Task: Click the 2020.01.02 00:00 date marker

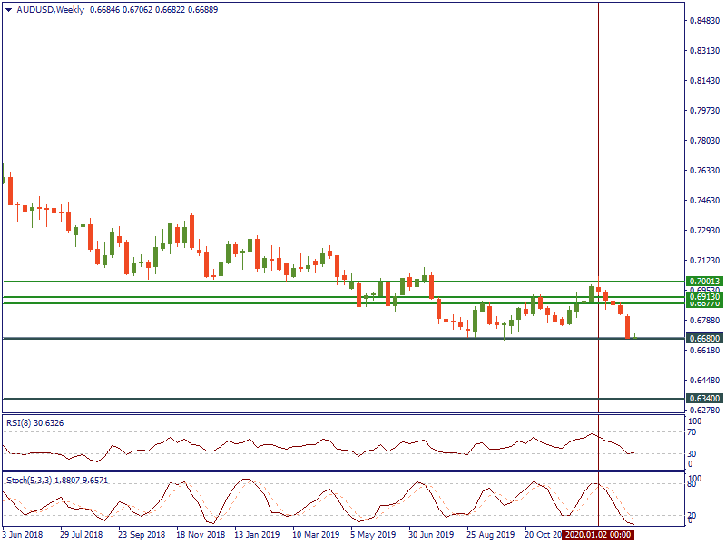Action: tap(597, 535)
